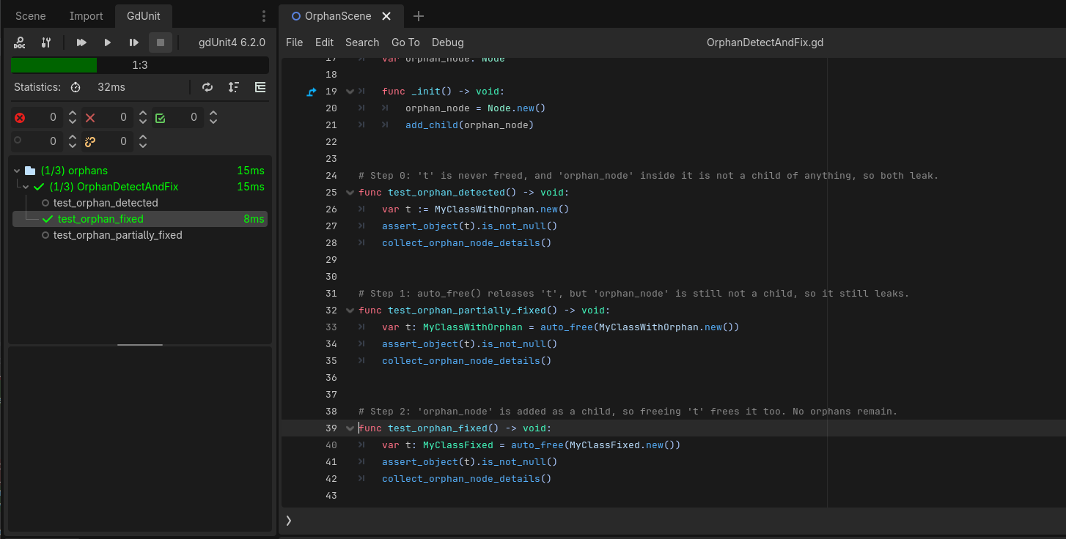Image resolution: width=1066 pixels, height=539 pixels.
Task: Click the 32ms statistics value
Action: click(x=111, y=87)
